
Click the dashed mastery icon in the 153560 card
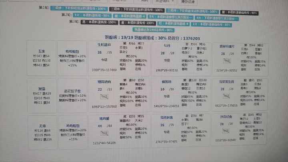pos(104,96)
